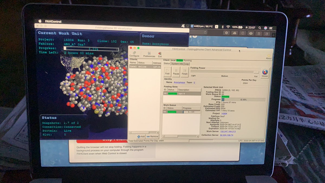The width and height of the screenshot is (325, 183).
Task: Click Total Estimated Points Per Day text
Action: (x=146, y=141)
